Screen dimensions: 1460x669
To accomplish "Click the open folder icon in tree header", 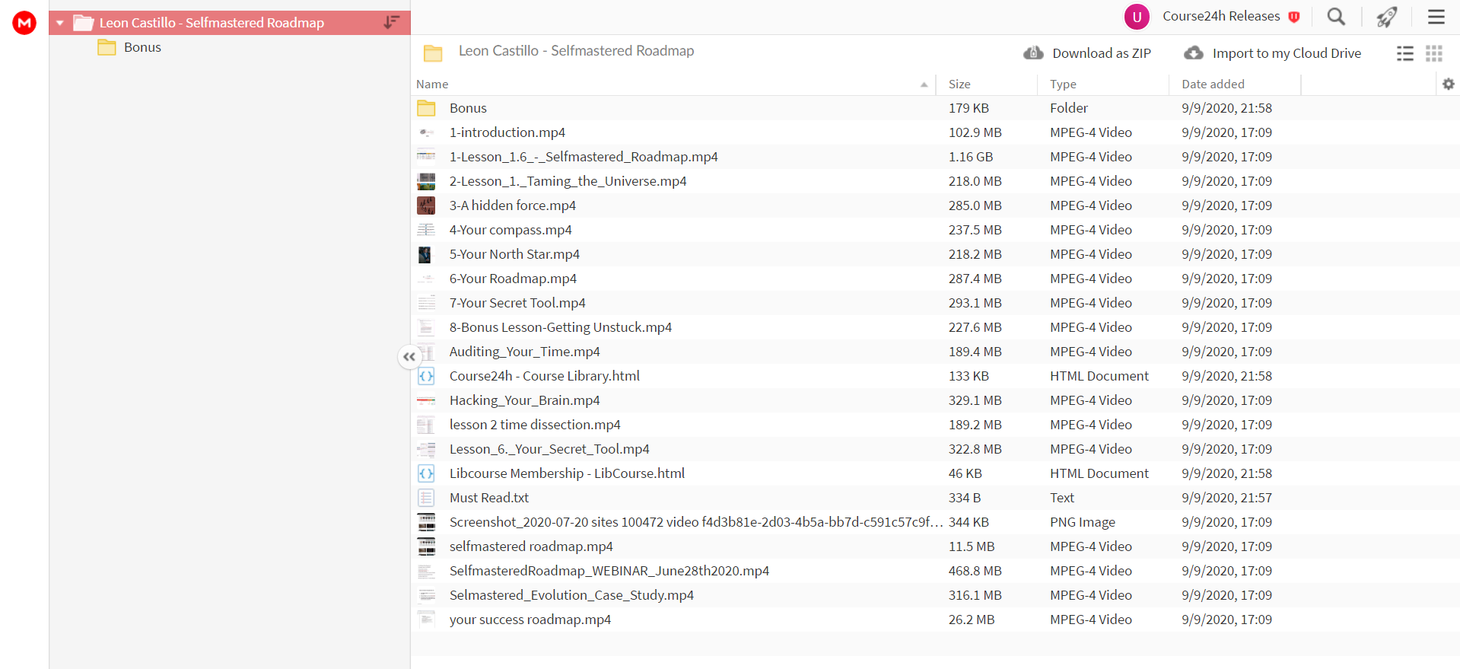I will (x=83, y=23).
